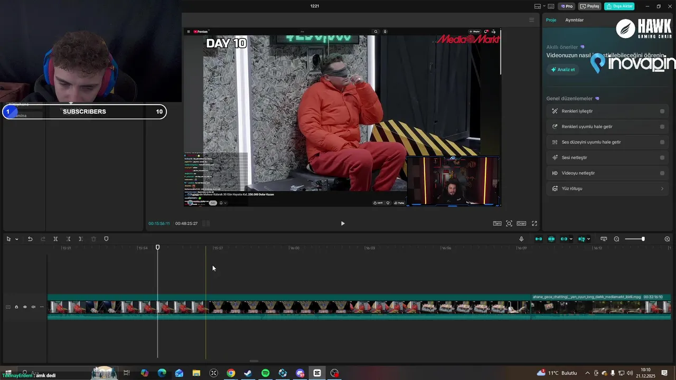Viewport: 676px width, 380px height.
Task: Trim clip right of the playhead
Action: click(81, 239)
